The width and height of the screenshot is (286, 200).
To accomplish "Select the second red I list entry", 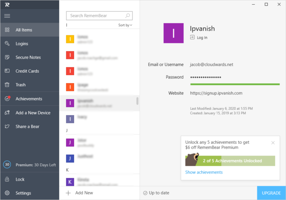I will point(100,71).
